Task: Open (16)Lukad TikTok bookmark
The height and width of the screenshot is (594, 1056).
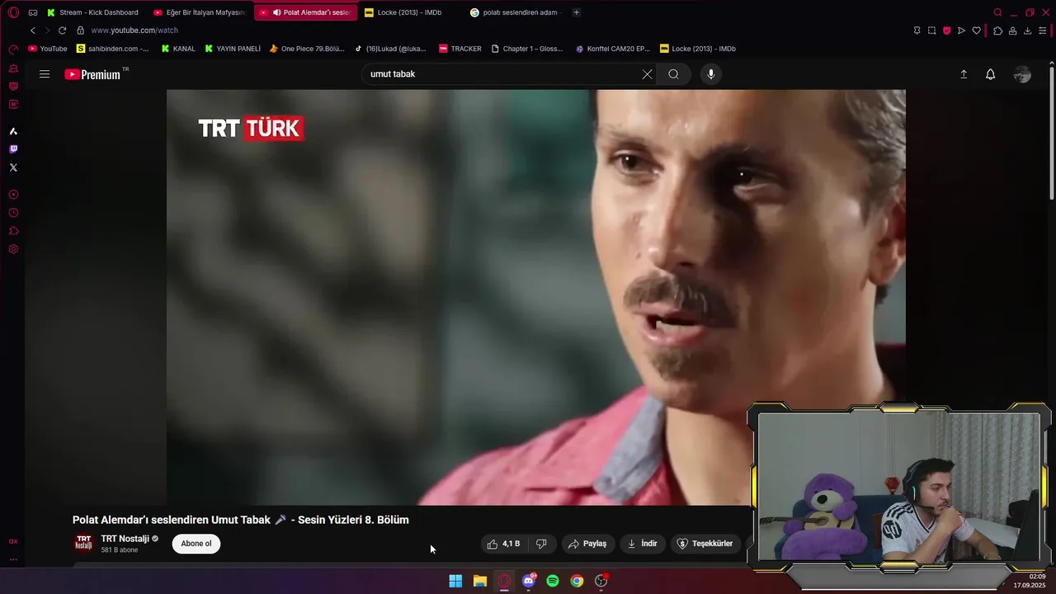Action: click(x=390, y=49)
